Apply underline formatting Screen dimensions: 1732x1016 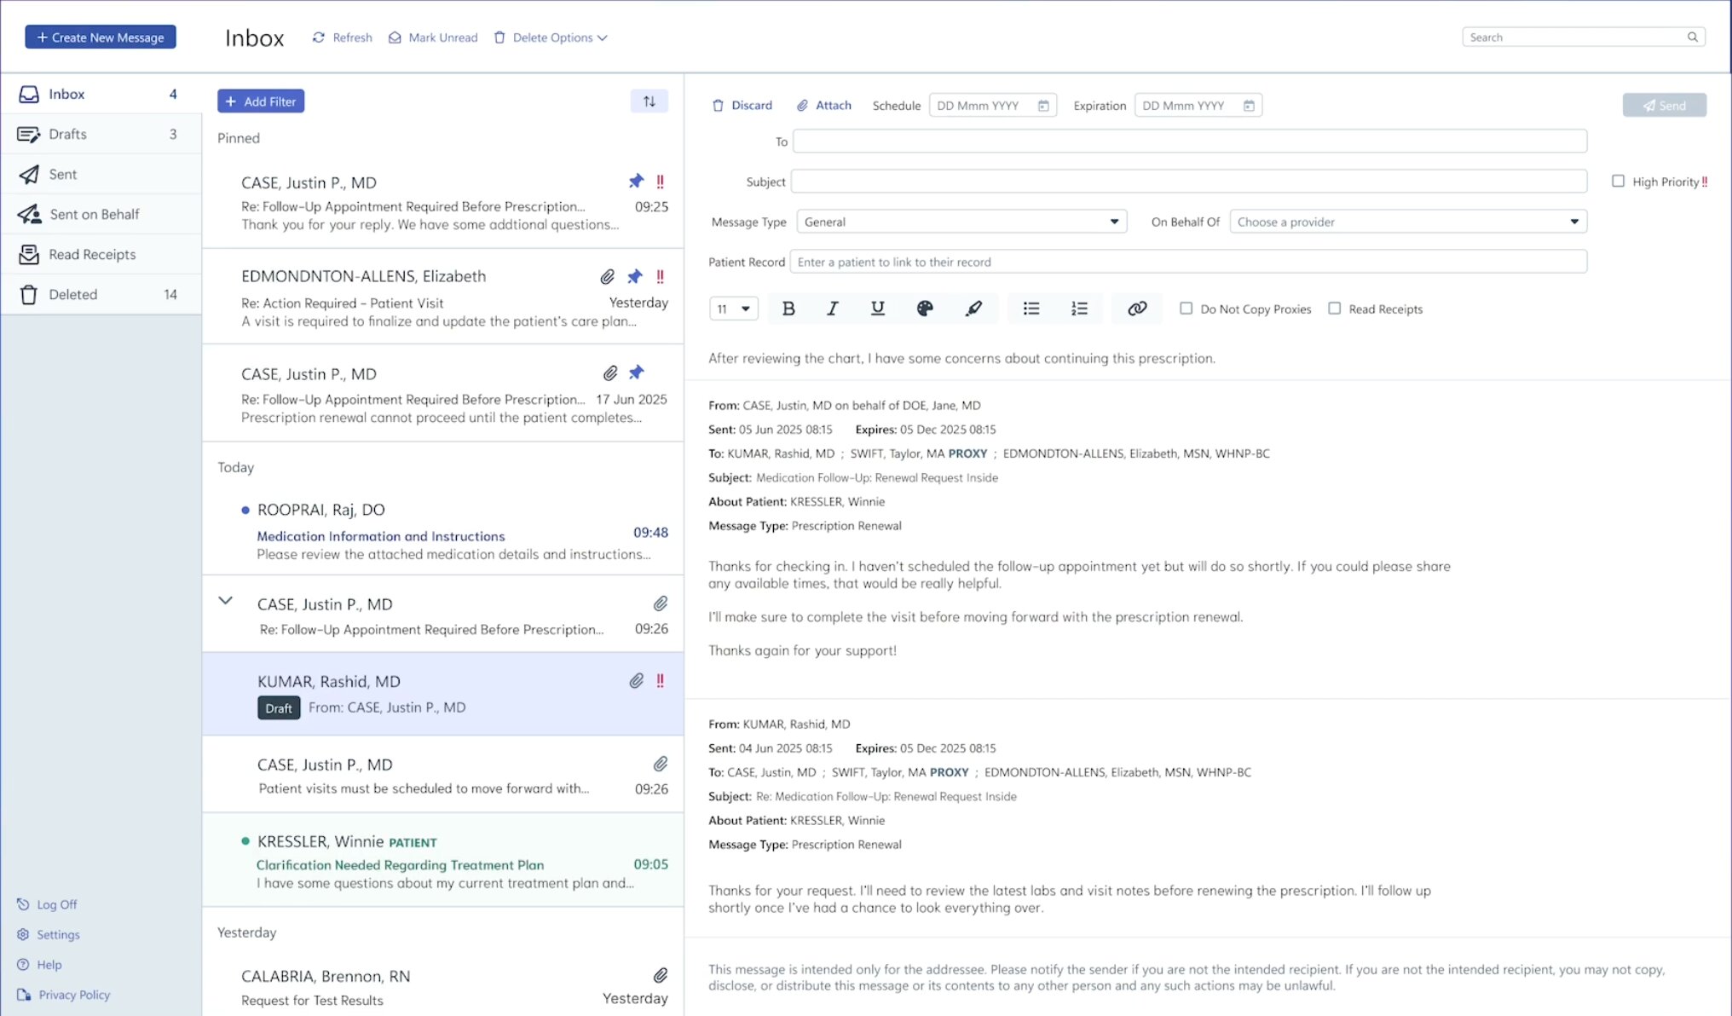(x=877, y=309)
